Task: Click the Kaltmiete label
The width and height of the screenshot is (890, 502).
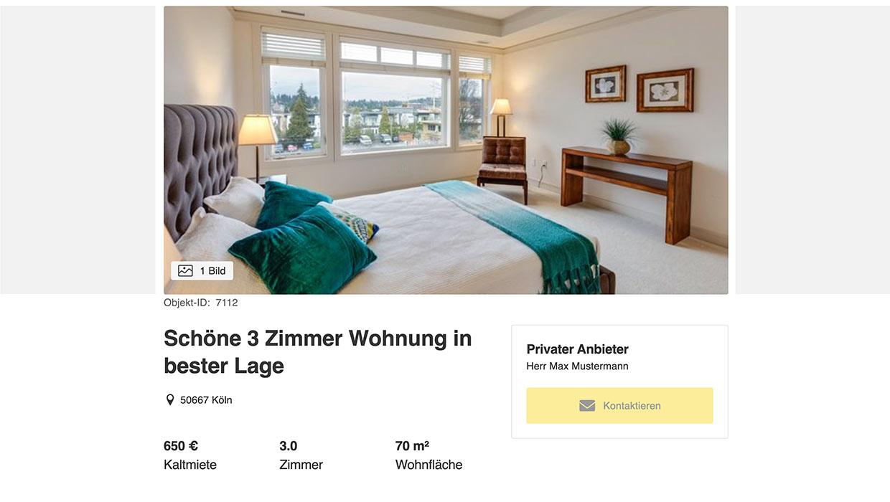Action: pos(190,465)
